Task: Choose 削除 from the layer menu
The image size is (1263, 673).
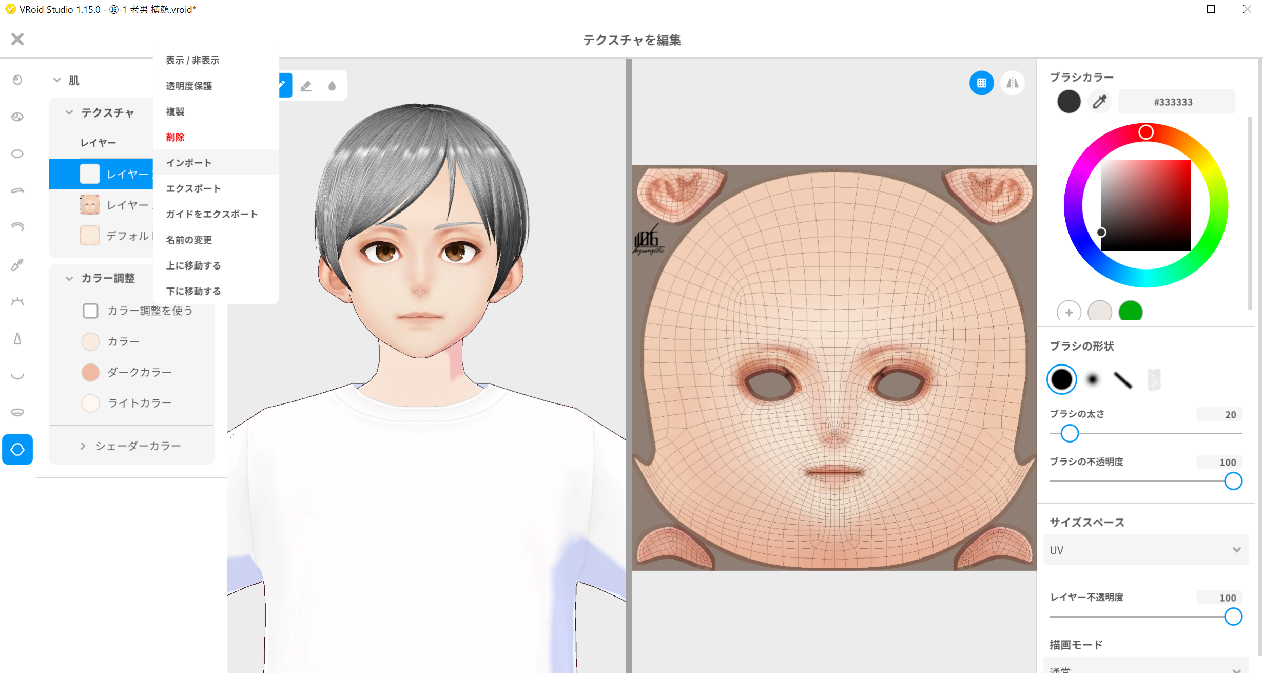Action: pyautogui.click(x=175, y=137)
